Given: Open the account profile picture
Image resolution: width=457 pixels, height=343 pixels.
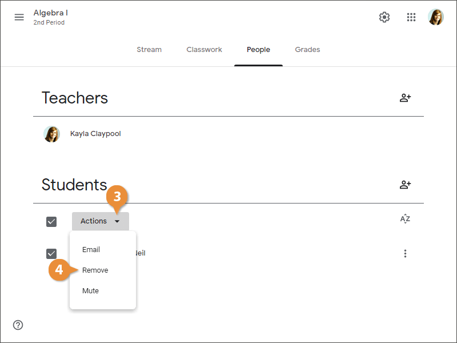Looking at the screenshot, I should [436, 17].
